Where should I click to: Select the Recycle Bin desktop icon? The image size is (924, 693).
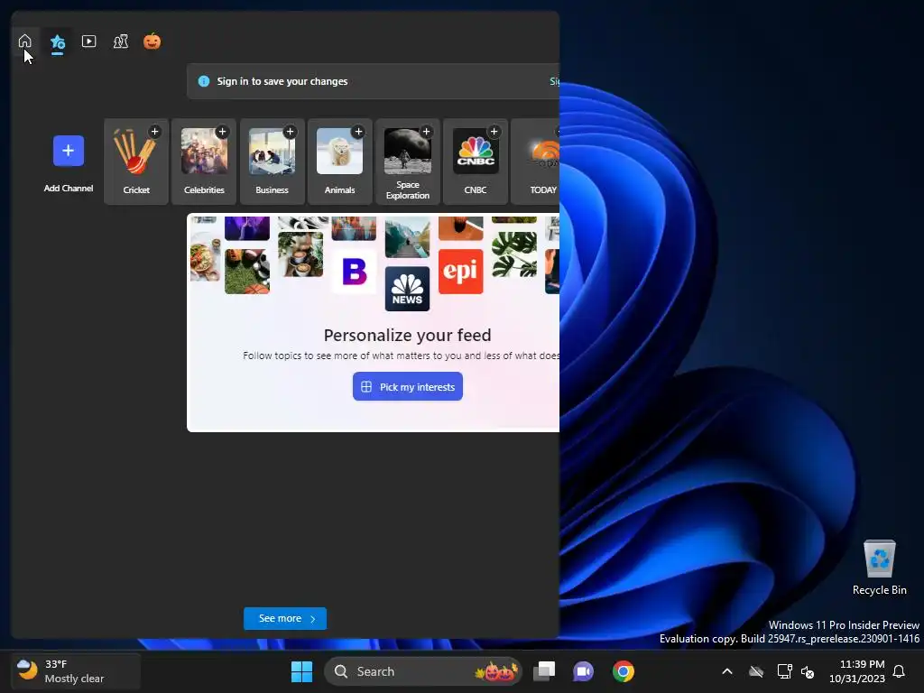879,568
